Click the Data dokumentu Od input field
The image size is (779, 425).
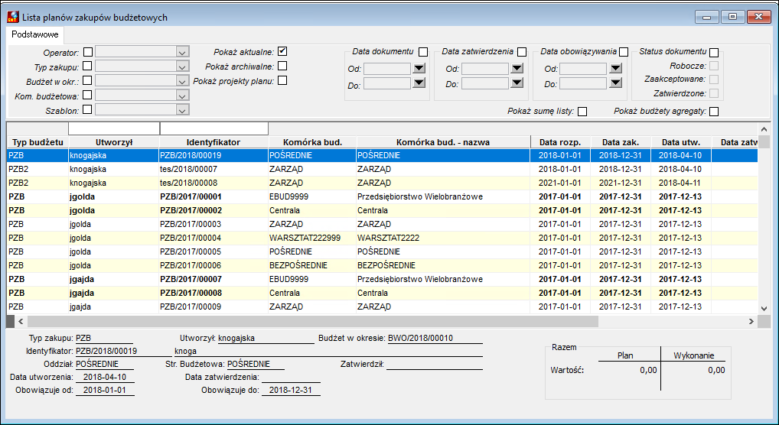tap(387, 69)
